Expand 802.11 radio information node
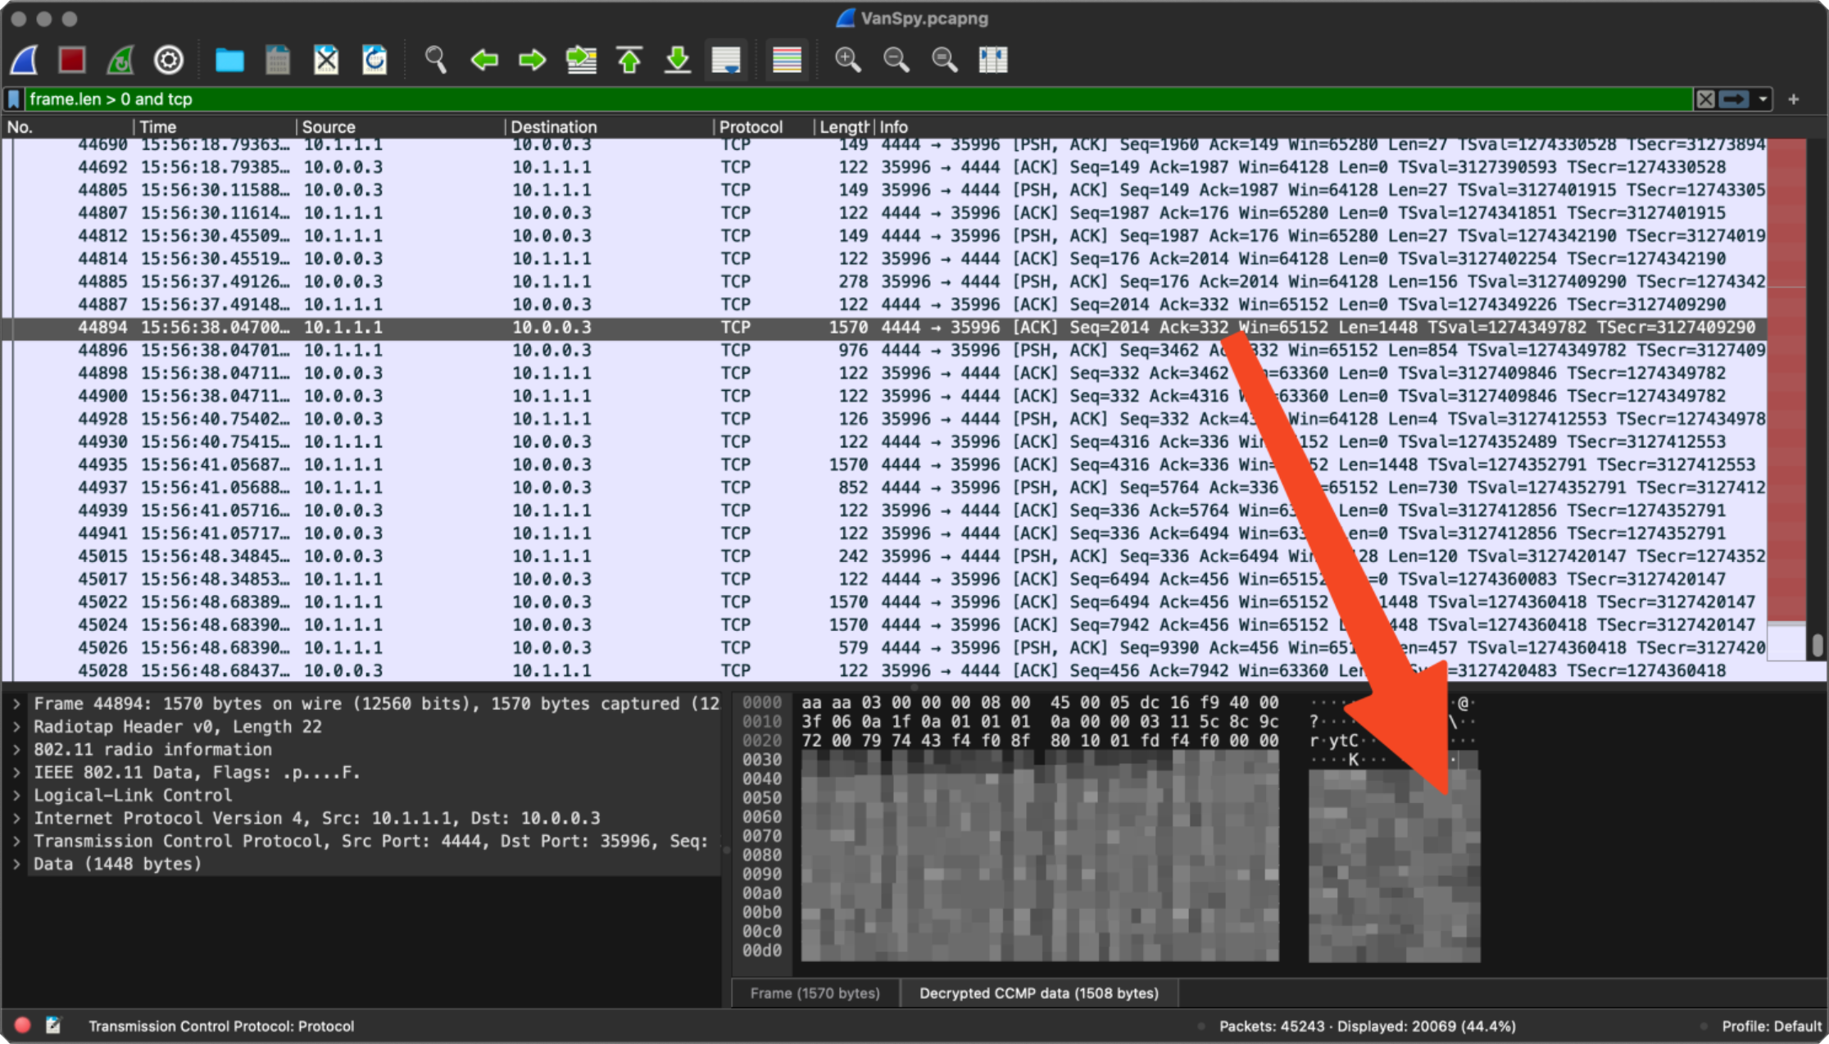 click(16, 750)
